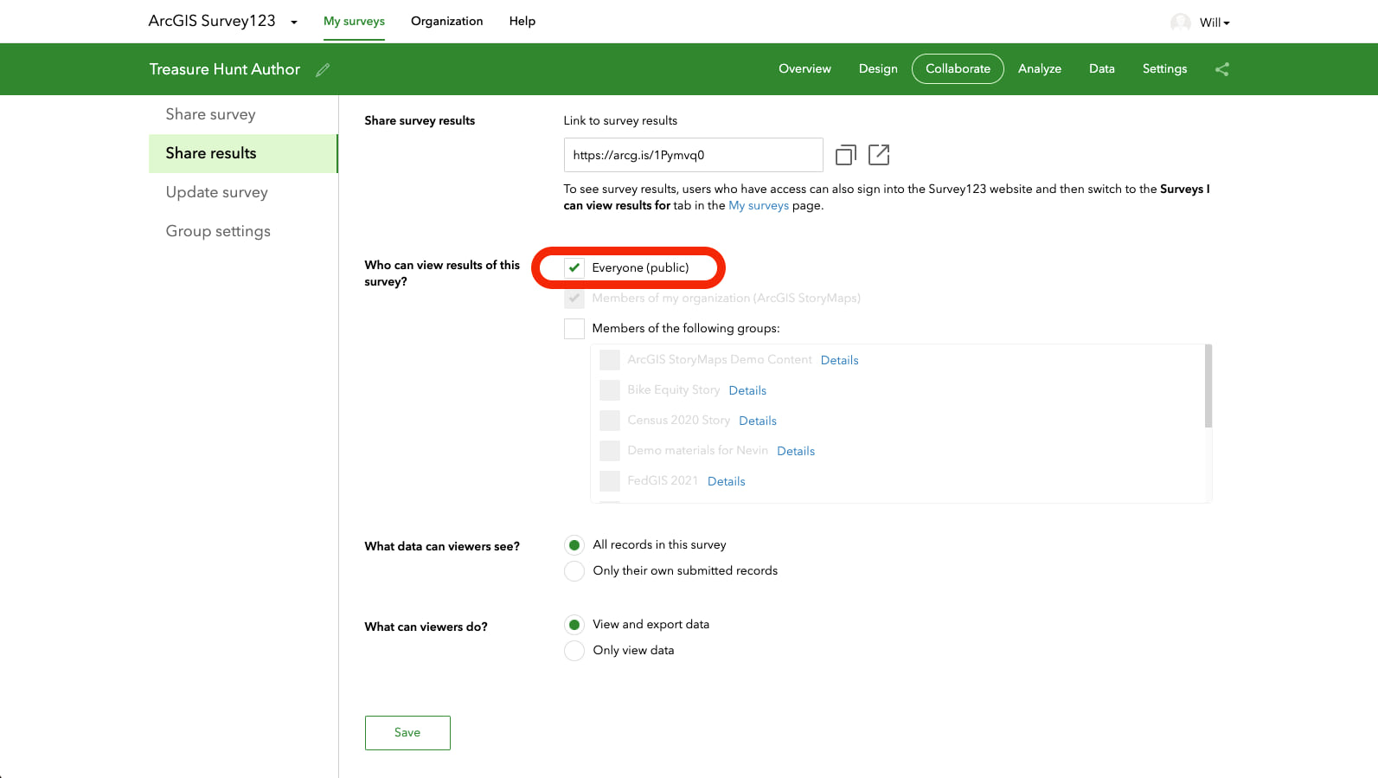
Task: Click the share icon in green bar
Action: 1221,69
